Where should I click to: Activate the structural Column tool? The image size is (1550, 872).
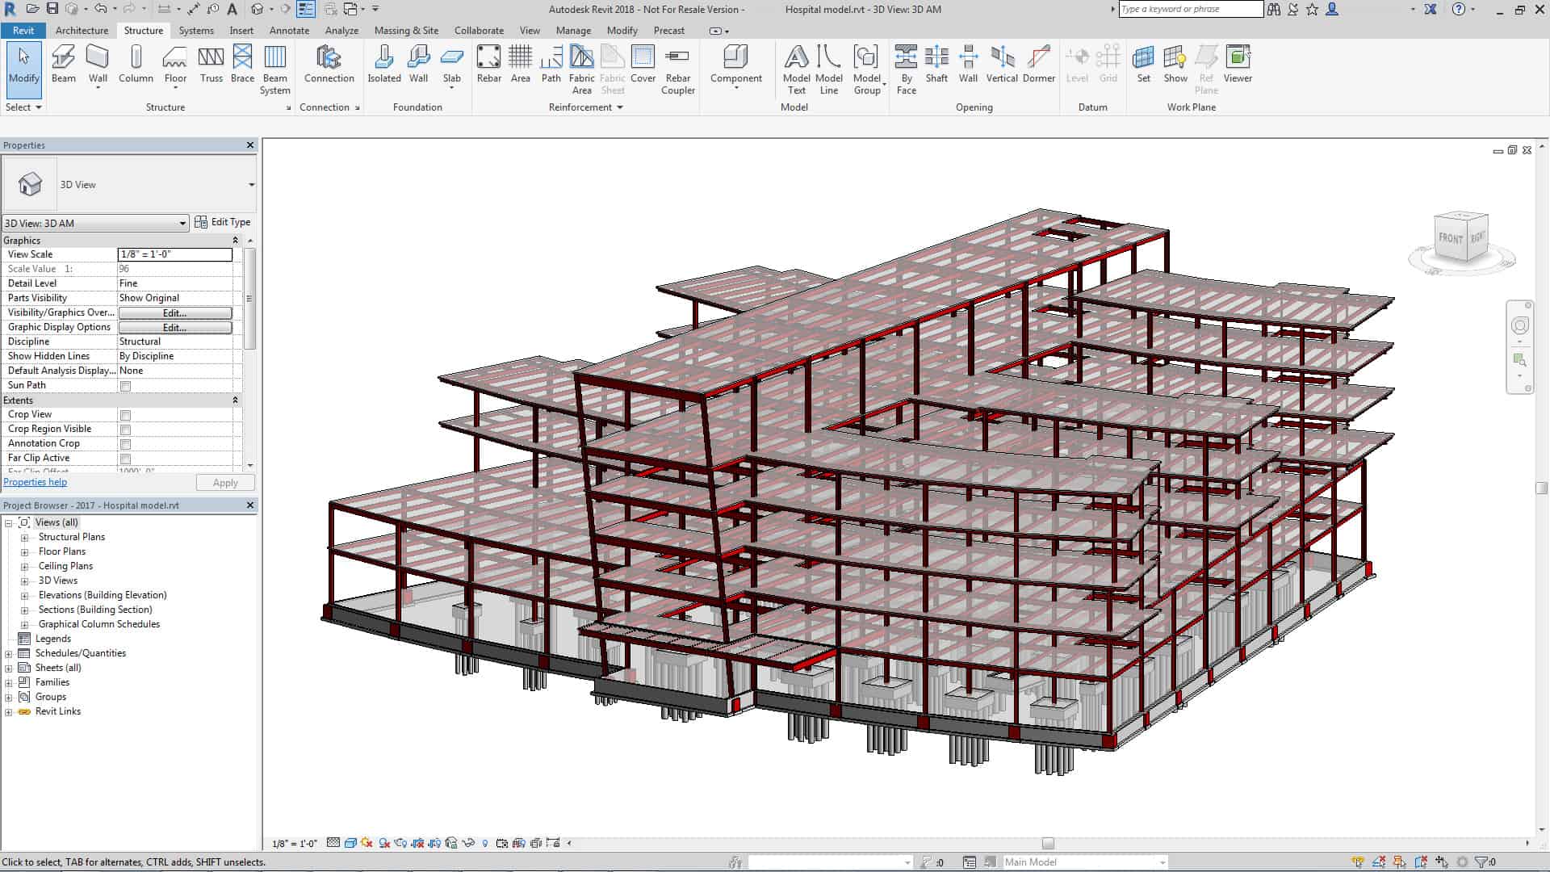click(135, 65)
